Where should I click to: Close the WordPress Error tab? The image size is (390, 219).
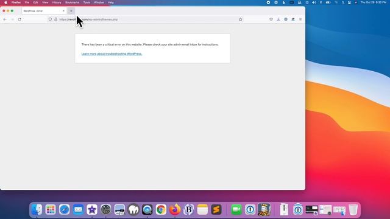(x=63, y=11)
